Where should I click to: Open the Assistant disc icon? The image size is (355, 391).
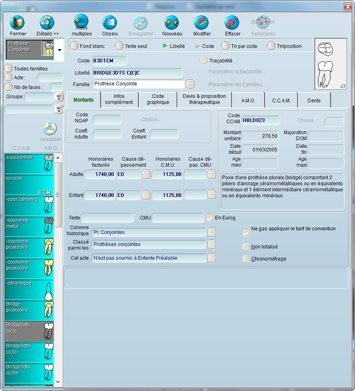(x=50, y=129)
